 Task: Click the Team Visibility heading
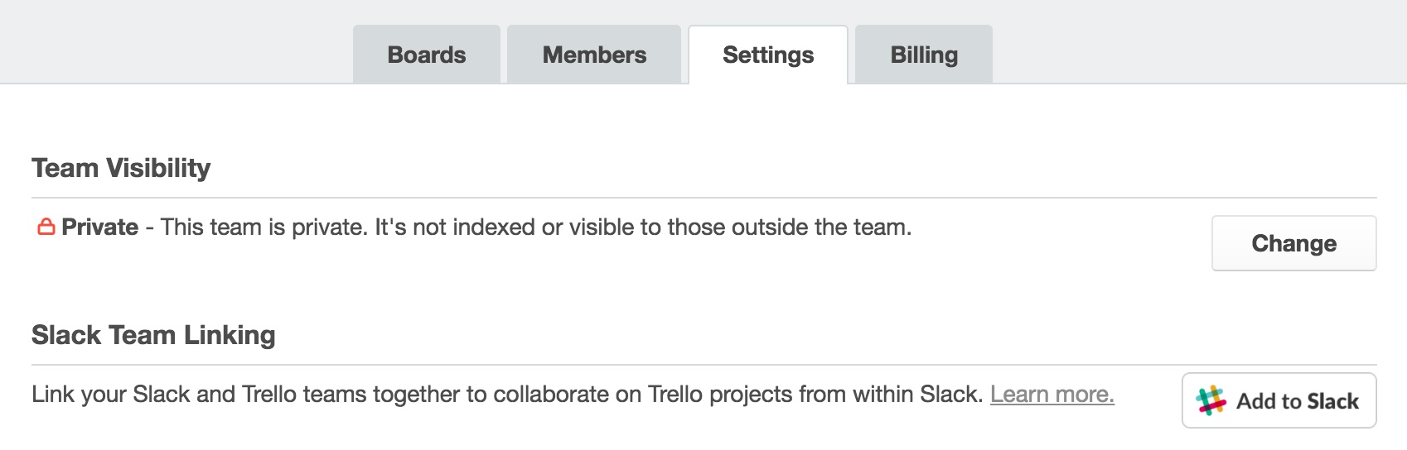[x=121, y=168]
